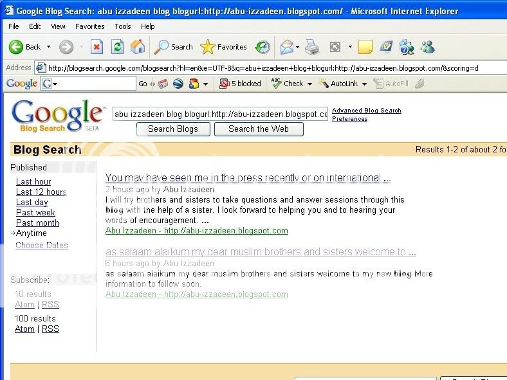This screenshot has width=507, height=380.
Task: Filter results by Past week
Action: (35, 213)
